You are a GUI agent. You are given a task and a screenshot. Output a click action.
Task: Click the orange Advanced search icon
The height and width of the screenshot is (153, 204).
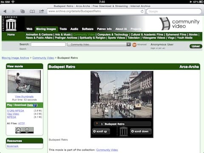pyautogui.click(x=134, y=45)
